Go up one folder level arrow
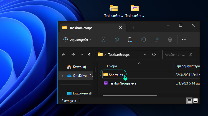The image size is (208, 116). pos(90,55)
